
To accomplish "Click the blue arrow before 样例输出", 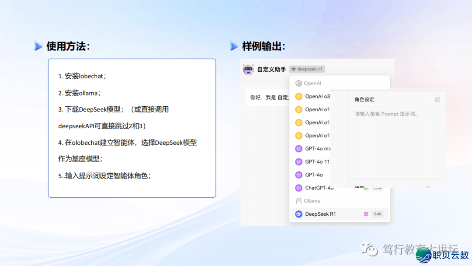I will point(234,46).
